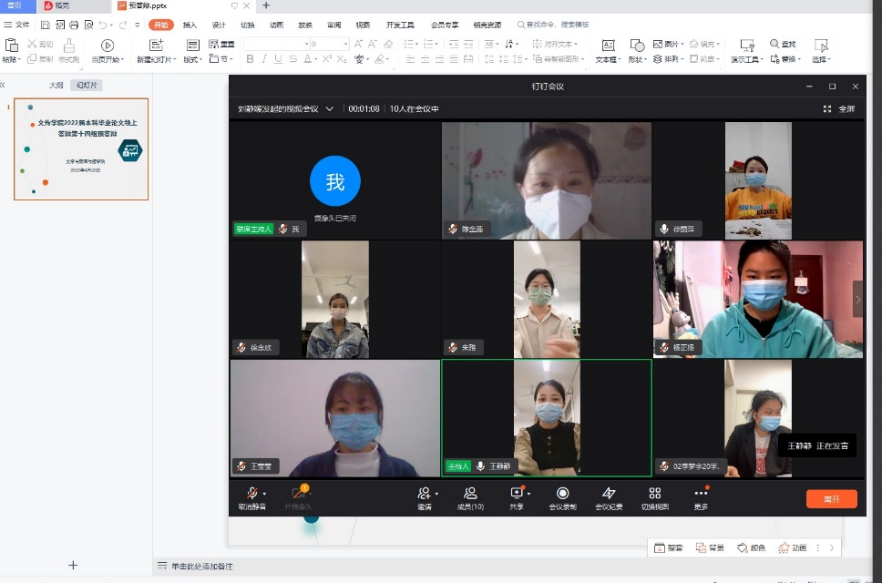Click the 共享 screen share icon
This screenshot has width=882, height=583.
pyautogui.click(x=517, y=494)
